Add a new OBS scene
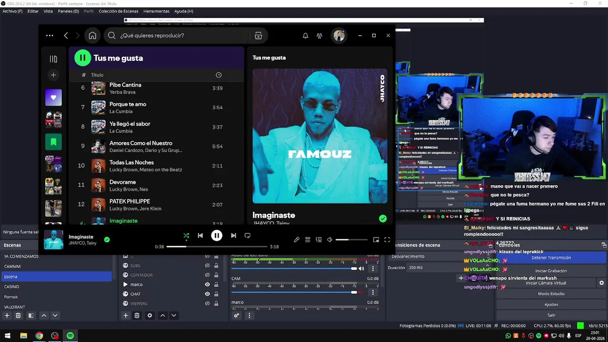The height and width of the screenshot is (342, 608). [7, 315]
